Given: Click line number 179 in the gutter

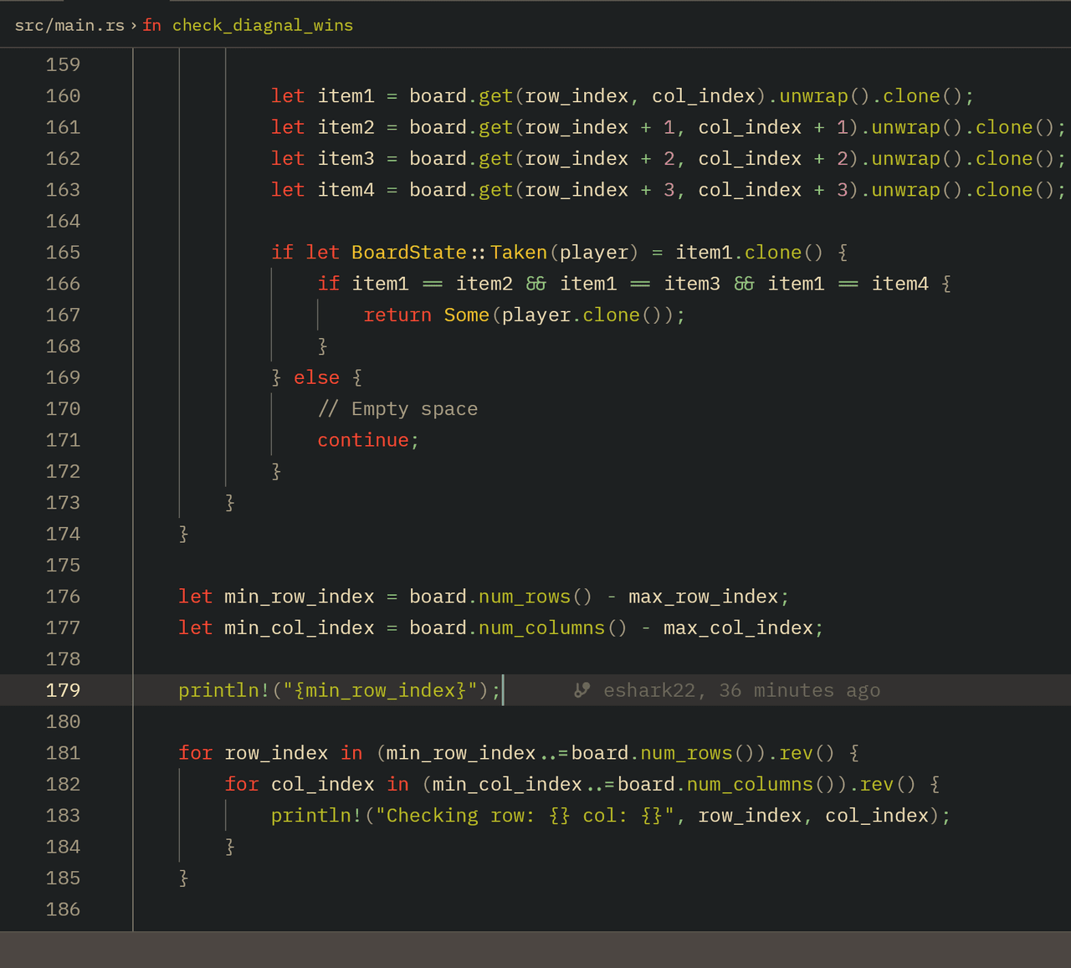Looking at the screenshot, I should pos(63,690).
